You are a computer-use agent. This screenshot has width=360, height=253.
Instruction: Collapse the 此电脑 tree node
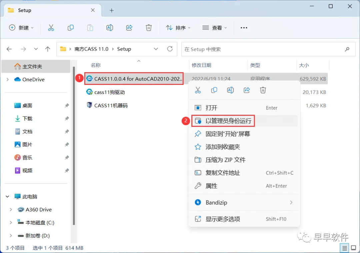[7, 196]
